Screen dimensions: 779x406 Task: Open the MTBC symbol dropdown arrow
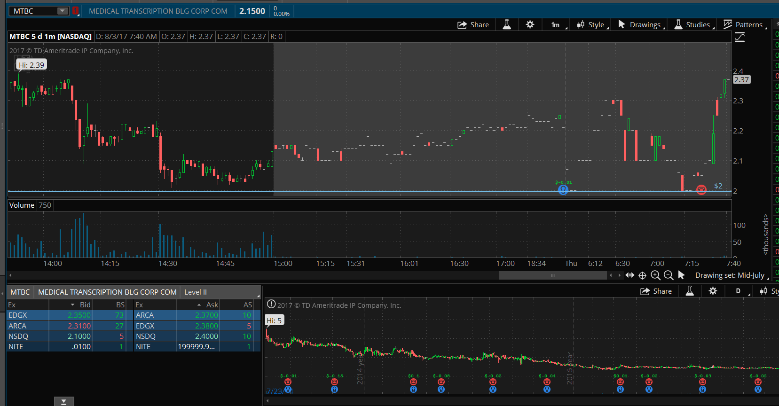pos(62,11)
